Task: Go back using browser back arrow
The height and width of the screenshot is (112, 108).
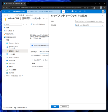Action: pyautogui.click(x=4, y=8)
